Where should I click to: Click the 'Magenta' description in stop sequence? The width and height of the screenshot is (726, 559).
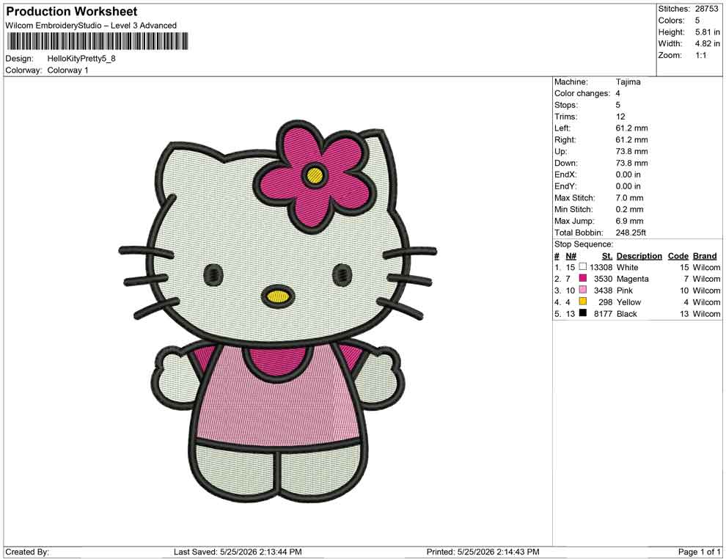(632, 279)
